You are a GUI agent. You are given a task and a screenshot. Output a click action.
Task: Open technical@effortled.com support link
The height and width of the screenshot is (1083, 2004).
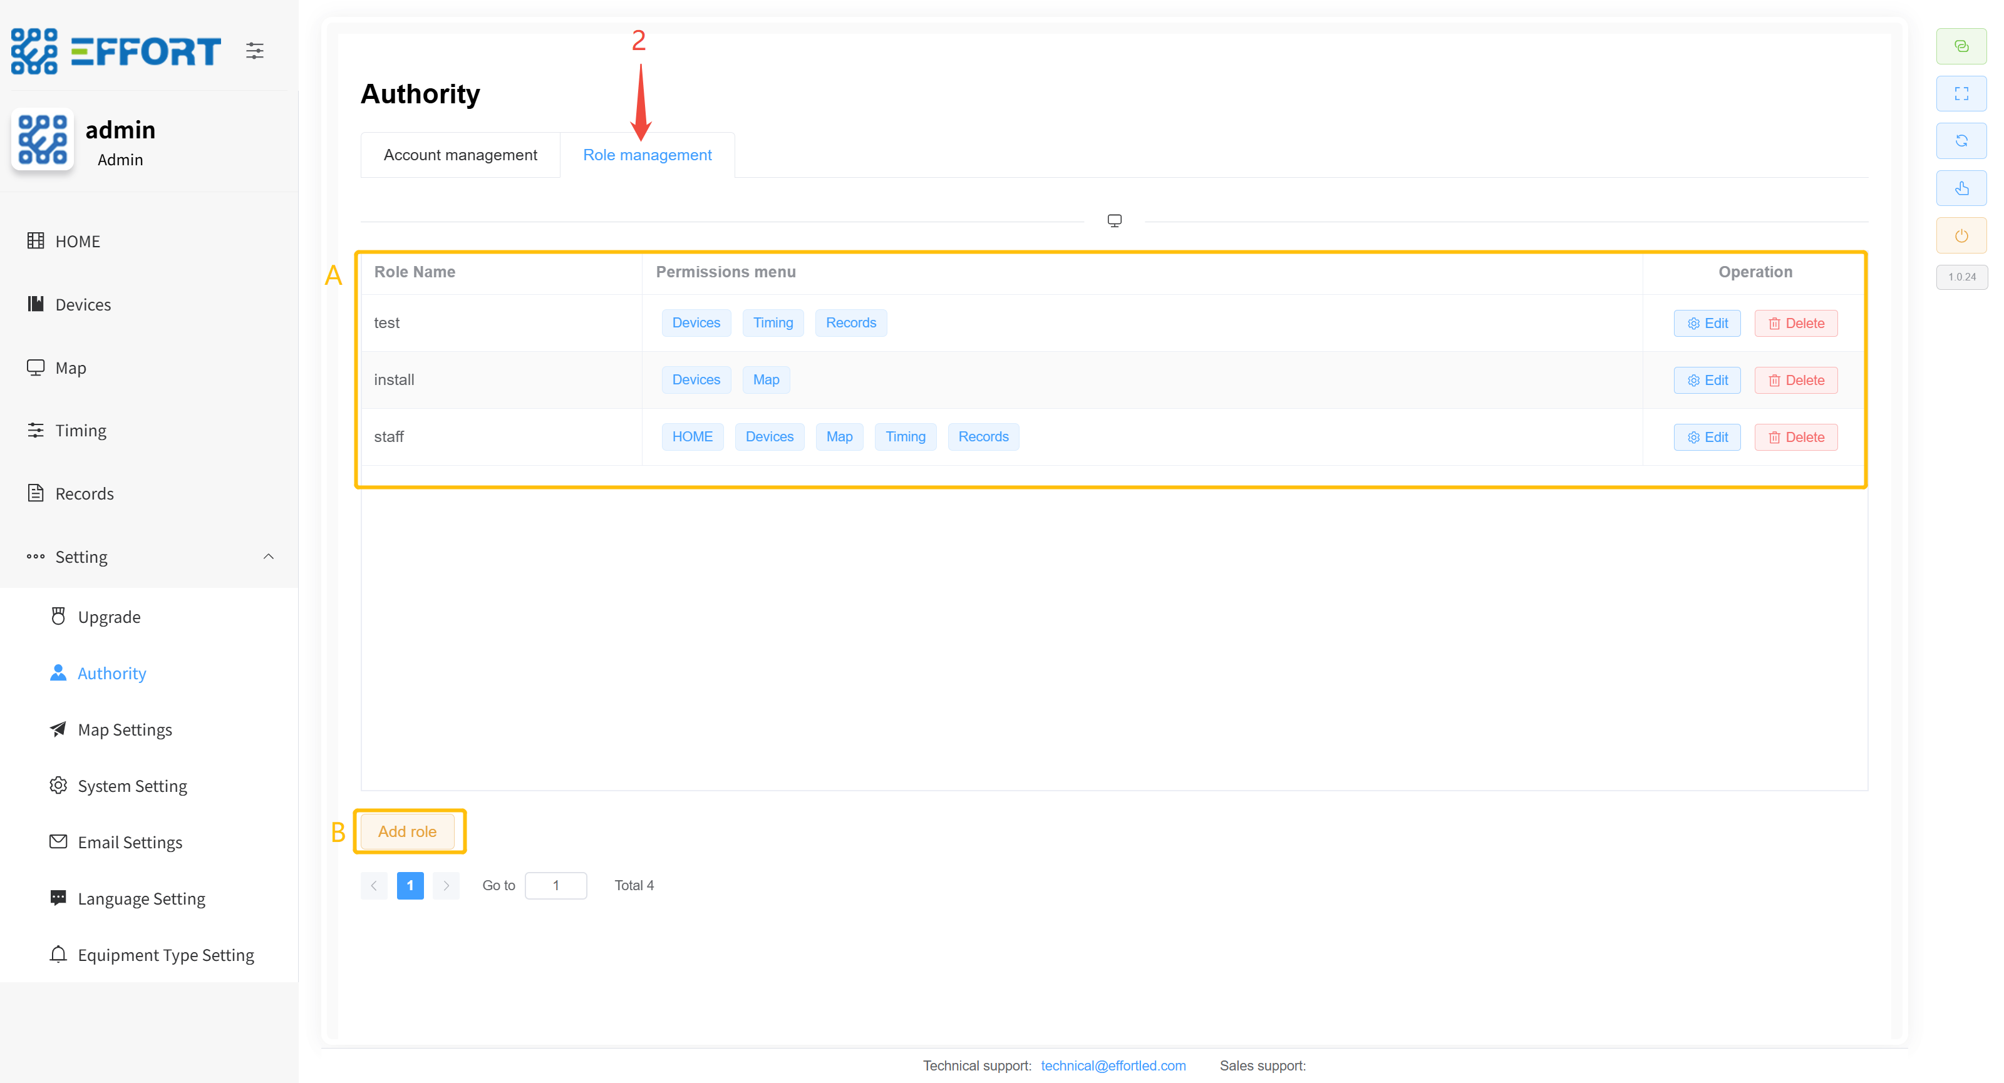tap(1112, 1065)
